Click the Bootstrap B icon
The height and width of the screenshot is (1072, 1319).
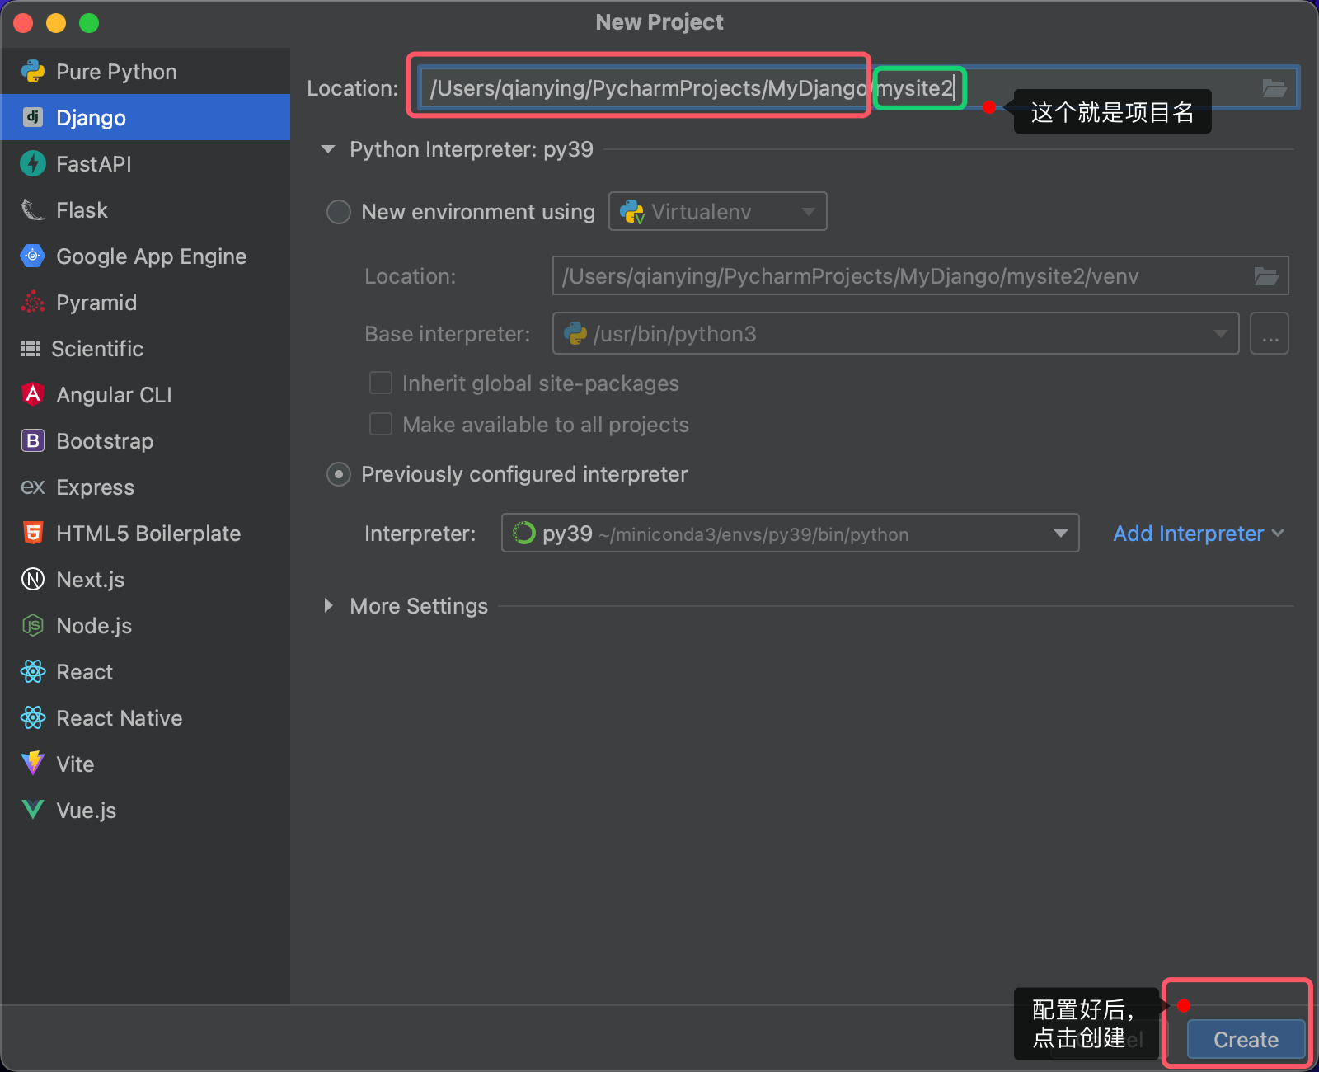pos(33,440)
